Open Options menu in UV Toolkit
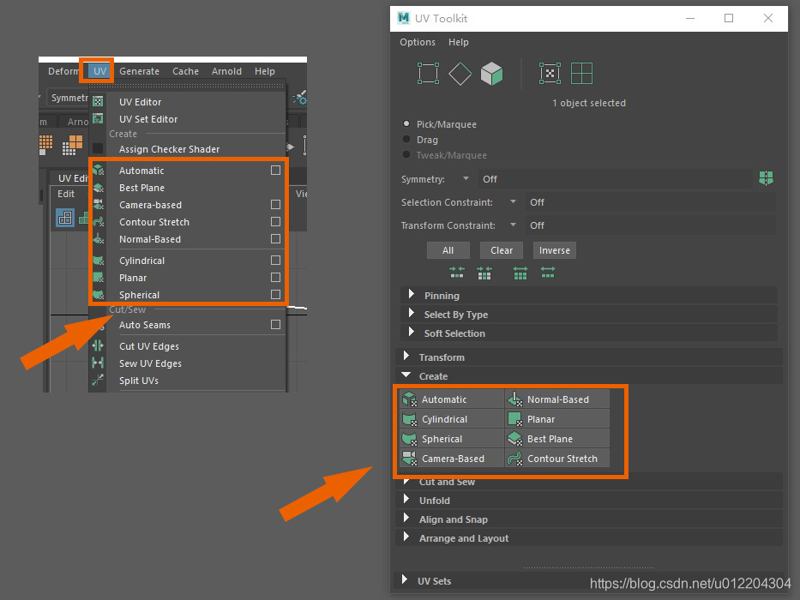Image resolution: width=800 pixels, height=600 pixels. pyautogui.click(x=418, y=42)
